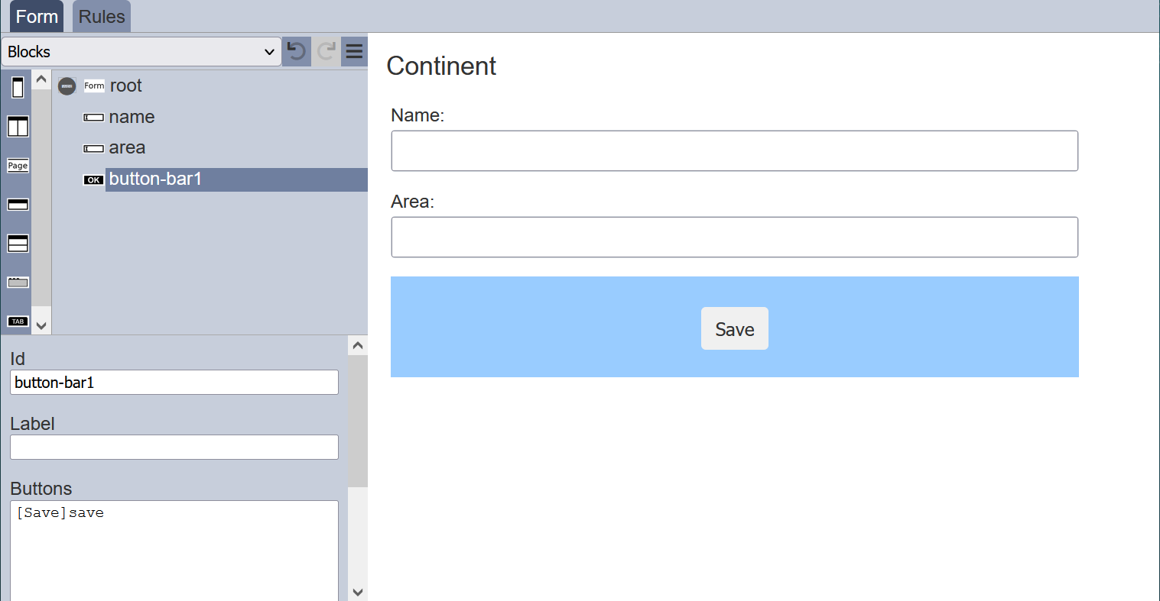
Task: Select the name tree item
Action: pyautogui.click(x=132, y=117)
